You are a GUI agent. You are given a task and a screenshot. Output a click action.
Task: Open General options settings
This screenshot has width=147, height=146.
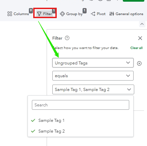pos(127,14)
